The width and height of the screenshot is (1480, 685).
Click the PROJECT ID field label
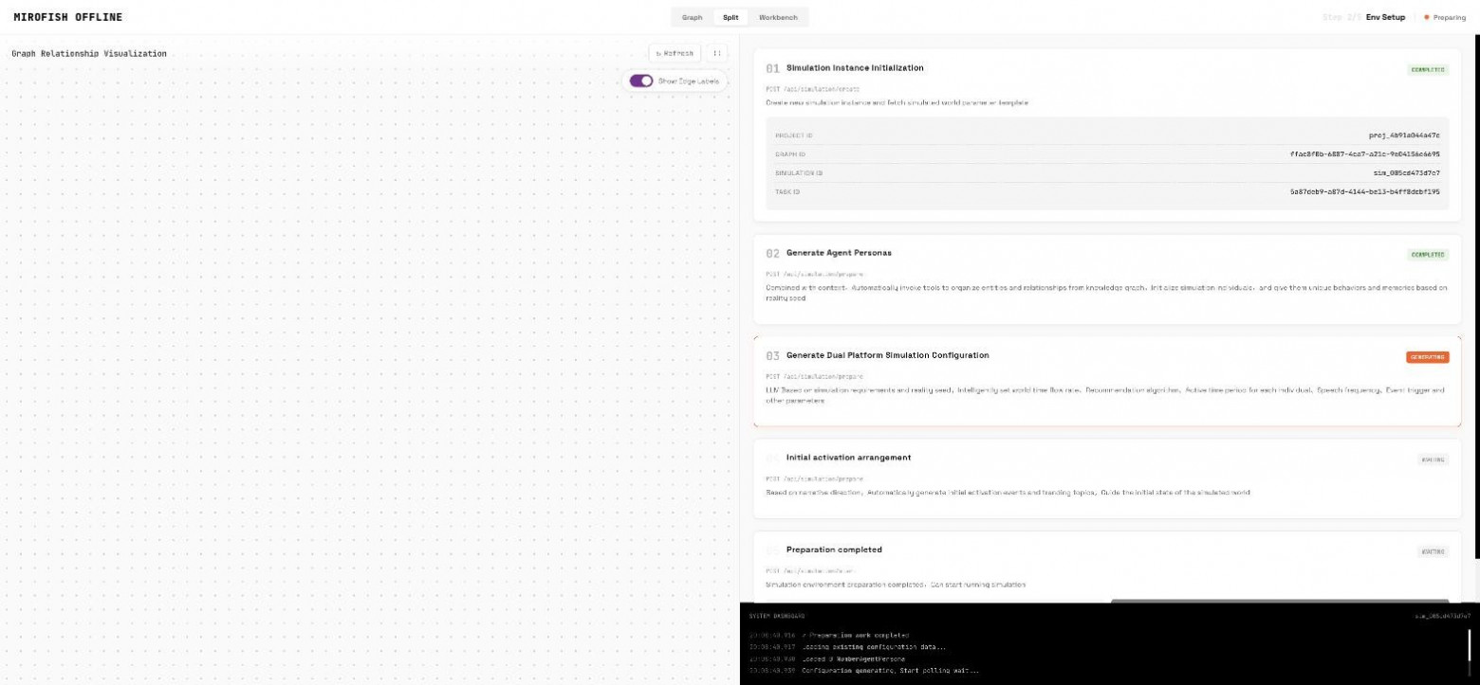[x=793, y=135]
